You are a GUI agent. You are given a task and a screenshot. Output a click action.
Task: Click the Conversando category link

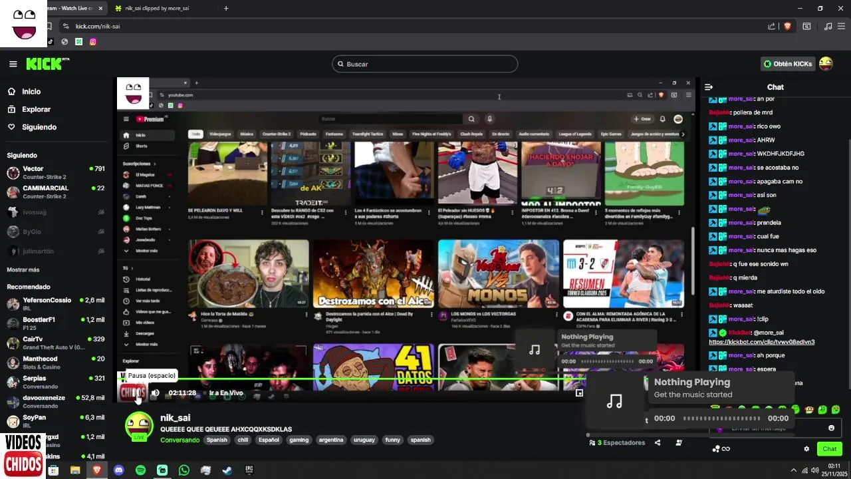(180, 440)
